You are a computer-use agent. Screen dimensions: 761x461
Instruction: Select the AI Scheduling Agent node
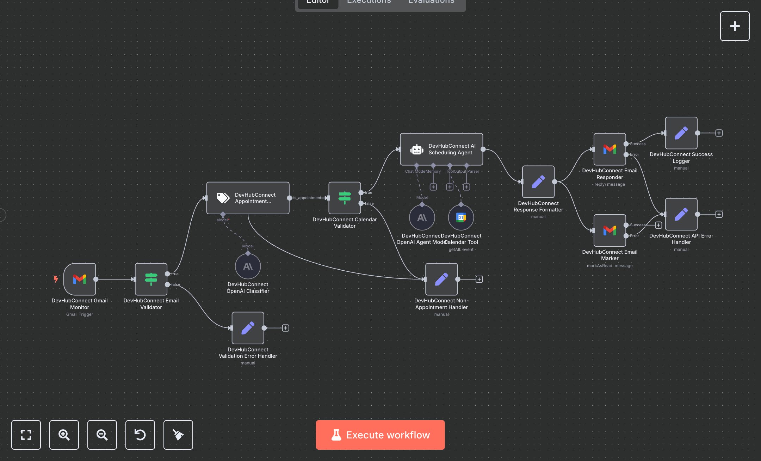coord(441,149)
